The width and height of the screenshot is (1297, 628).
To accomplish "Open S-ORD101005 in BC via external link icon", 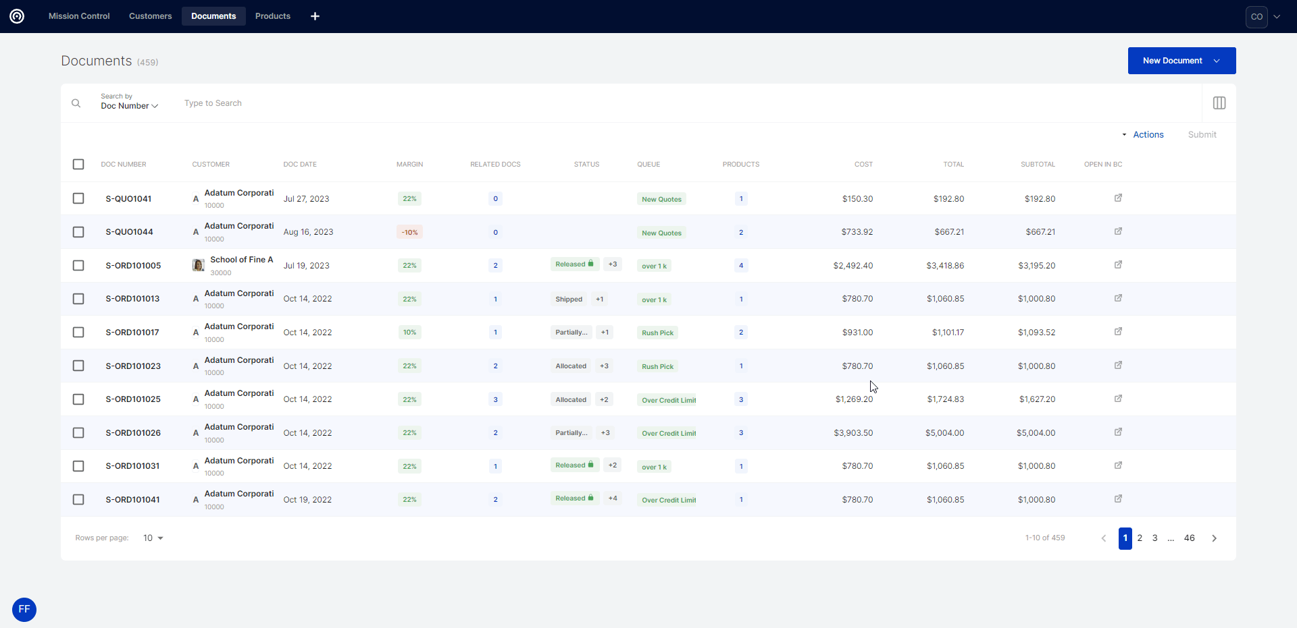I will click(1118, 265).
